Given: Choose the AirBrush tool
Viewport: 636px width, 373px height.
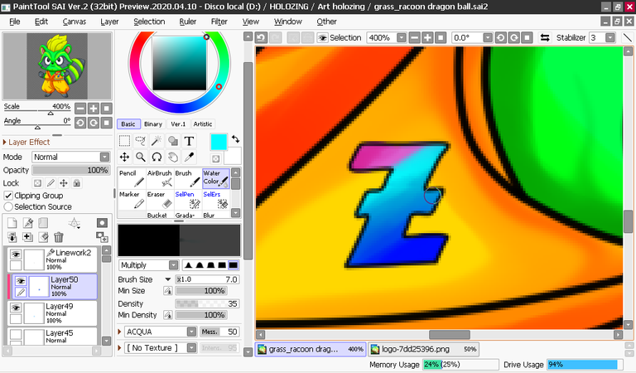Looking at the screenshot, I should pos(160,178).
